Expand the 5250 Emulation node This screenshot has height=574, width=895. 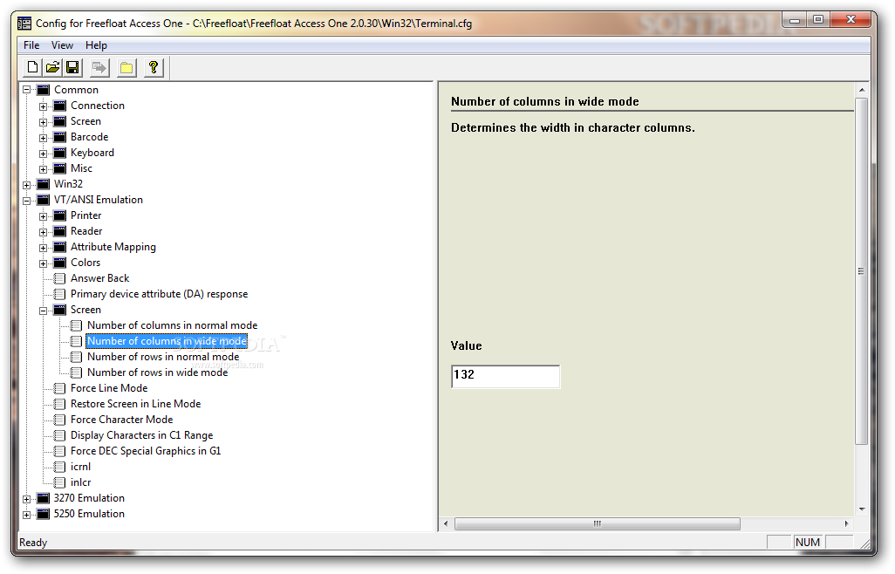(26, 515)
